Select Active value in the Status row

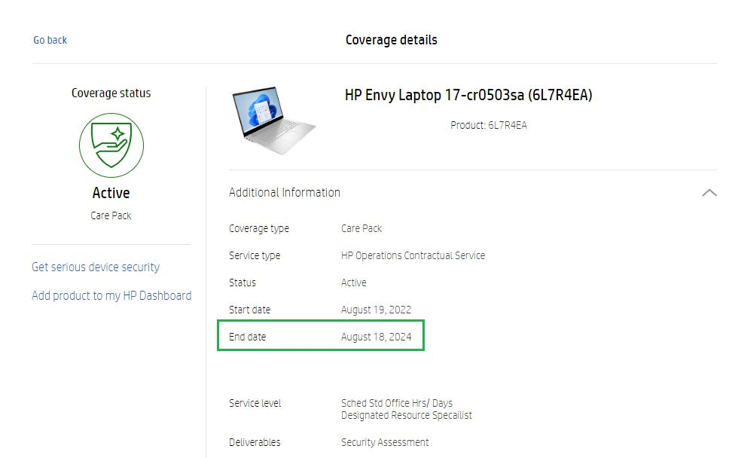[x=353, y=282]
